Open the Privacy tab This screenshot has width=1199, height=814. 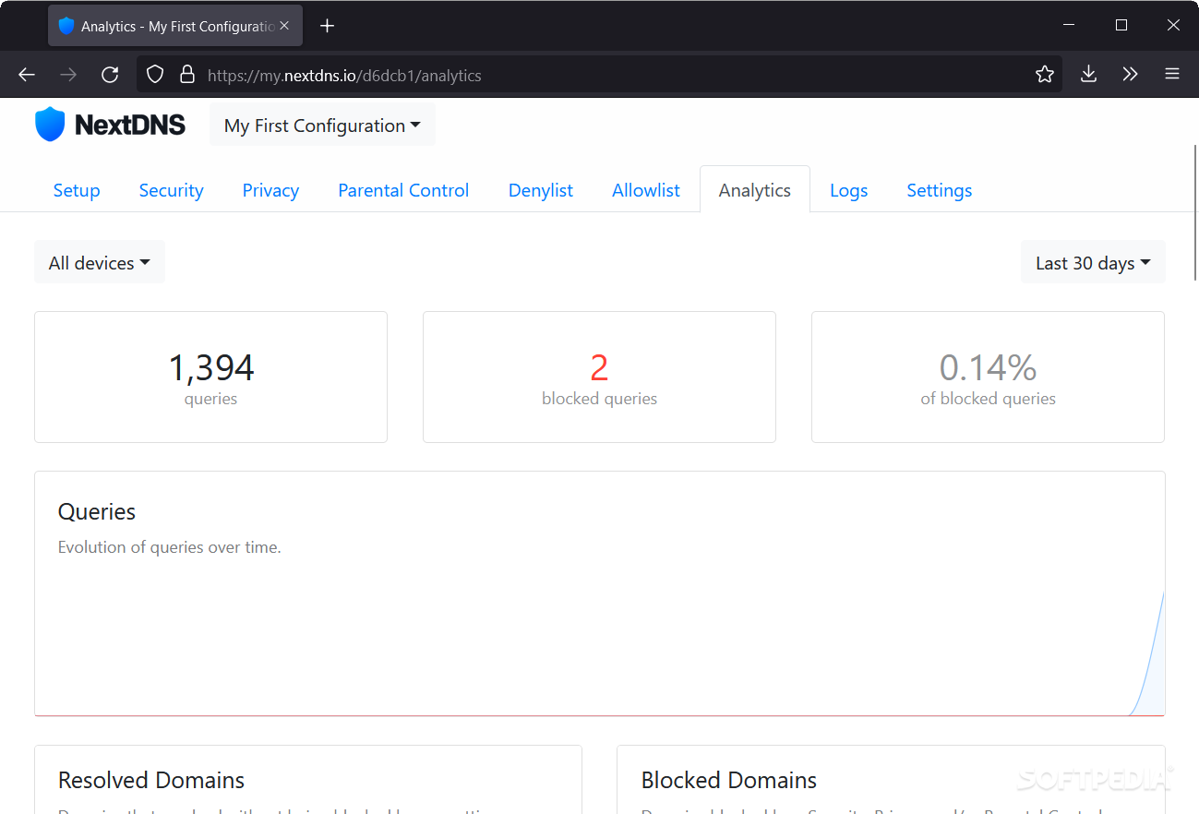tap(270, 190)
